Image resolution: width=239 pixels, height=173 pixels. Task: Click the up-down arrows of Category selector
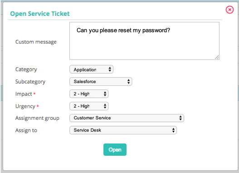pos(110,69)
